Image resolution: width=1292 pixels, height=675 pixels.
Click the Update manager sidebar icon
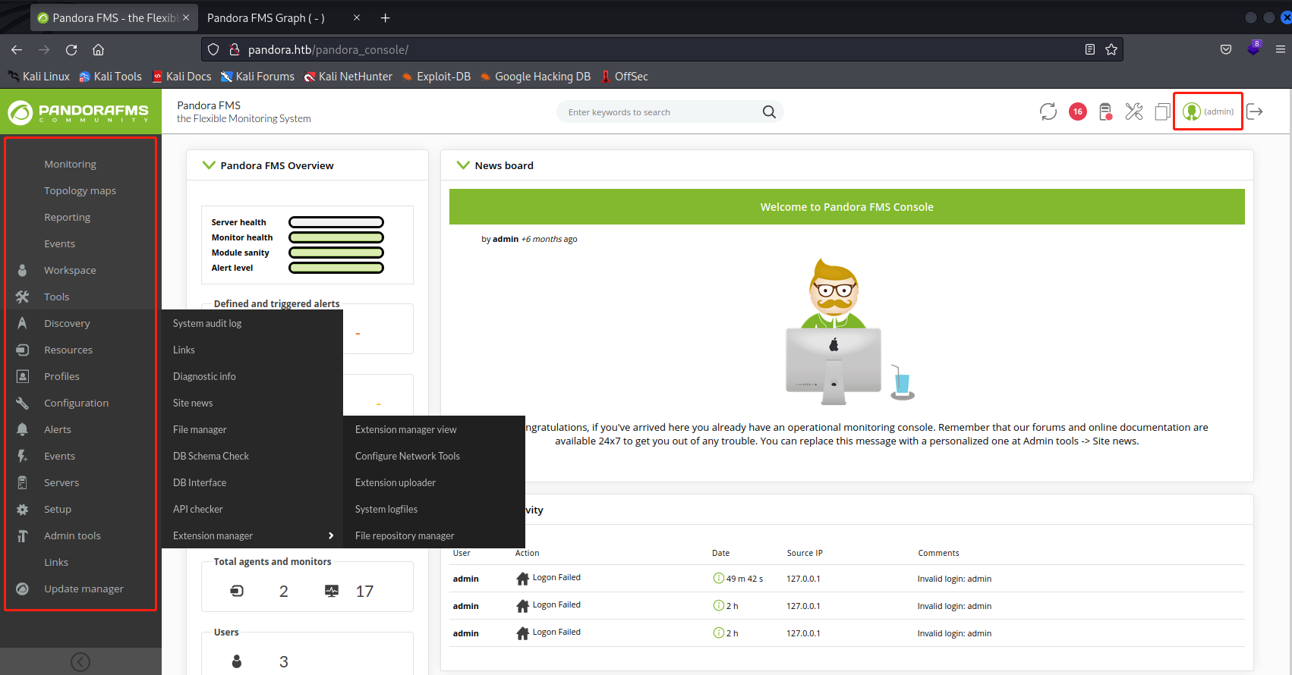point(23,589)
